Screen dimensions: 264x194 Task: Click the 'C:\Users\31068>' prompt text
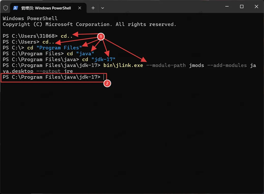pos(35,36)
